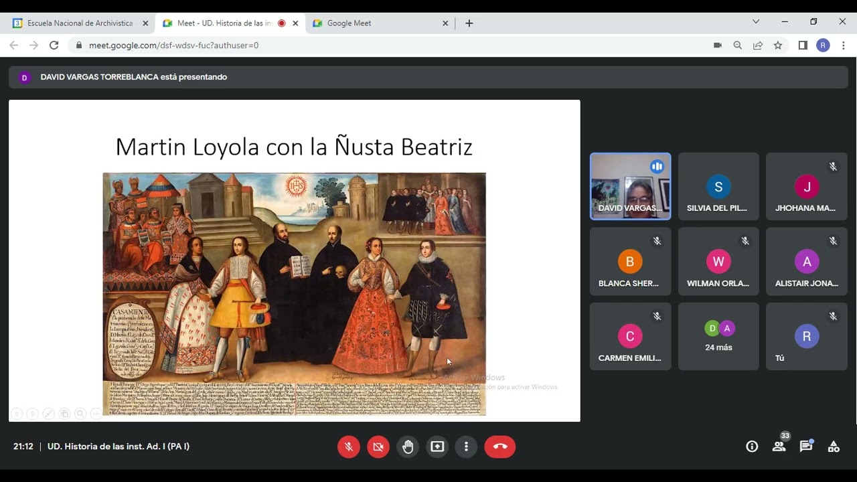857x482 pixels.
Task: Toggle the browser side panel
Action: [803, 46]
